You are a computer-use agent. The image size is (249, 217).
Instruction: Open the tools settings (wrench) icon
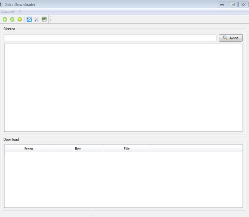point(37,20)
